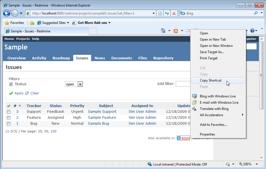
Task: Click the red Stop loading icon
Action: [174, 13]
